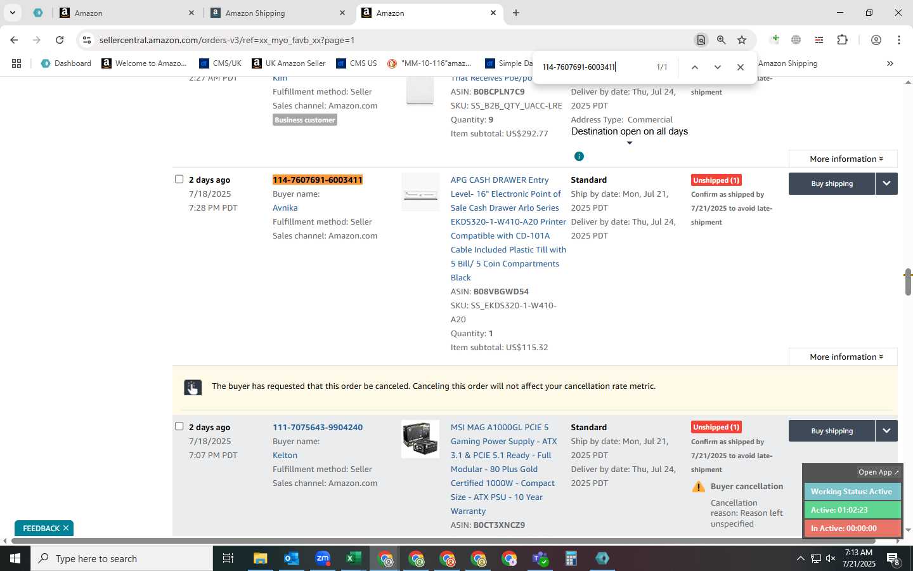
Task: Select the checkbox for order 114-7607691-6003411
Action: [x=179, y=179]
